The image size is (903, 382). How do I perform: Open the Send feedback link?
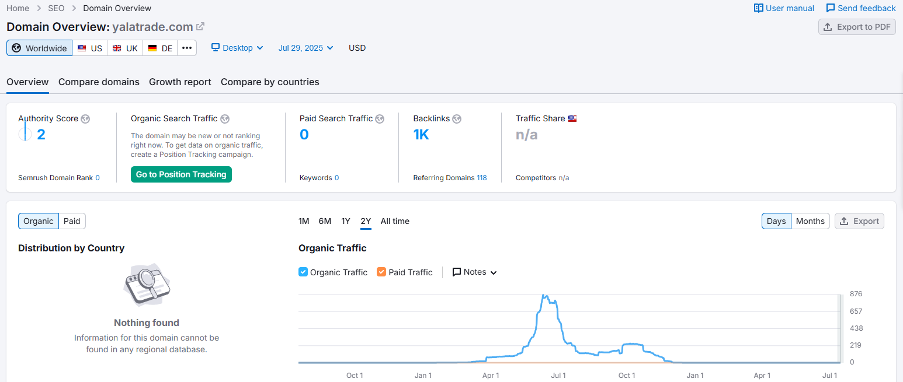point(861,8)
